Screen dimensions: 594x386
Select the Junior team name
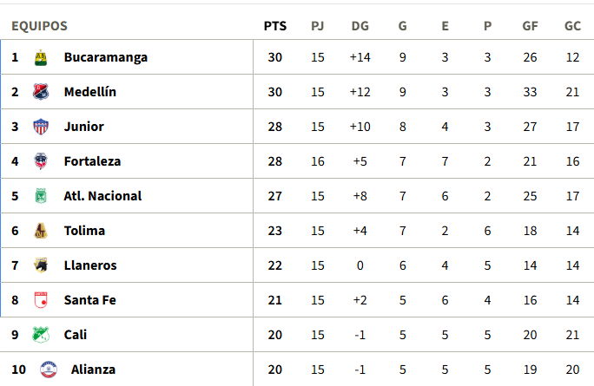pyautogui.click(x=83, y=127)
